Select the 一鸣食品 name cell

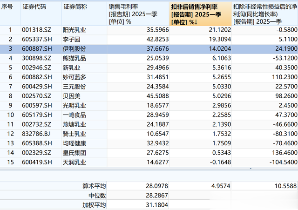tap(74, 115)
